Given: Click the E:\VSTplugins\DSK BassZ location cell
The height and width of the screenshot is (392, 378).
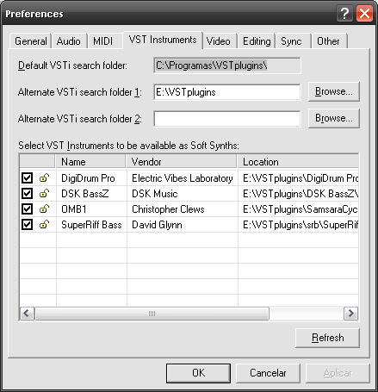Looking at the screenshot, I should [298, 194].
